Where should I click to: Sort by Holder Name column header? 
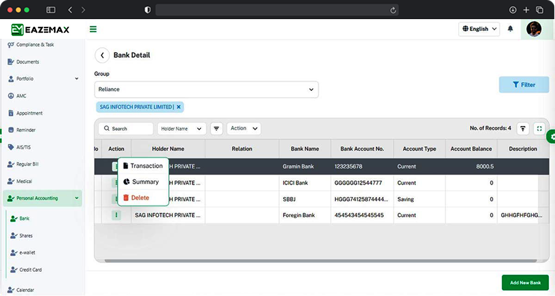click(x=168, y=149)
